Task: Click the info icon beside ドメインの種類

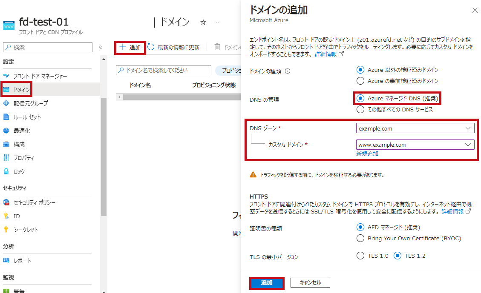Action: pos(288,71)
